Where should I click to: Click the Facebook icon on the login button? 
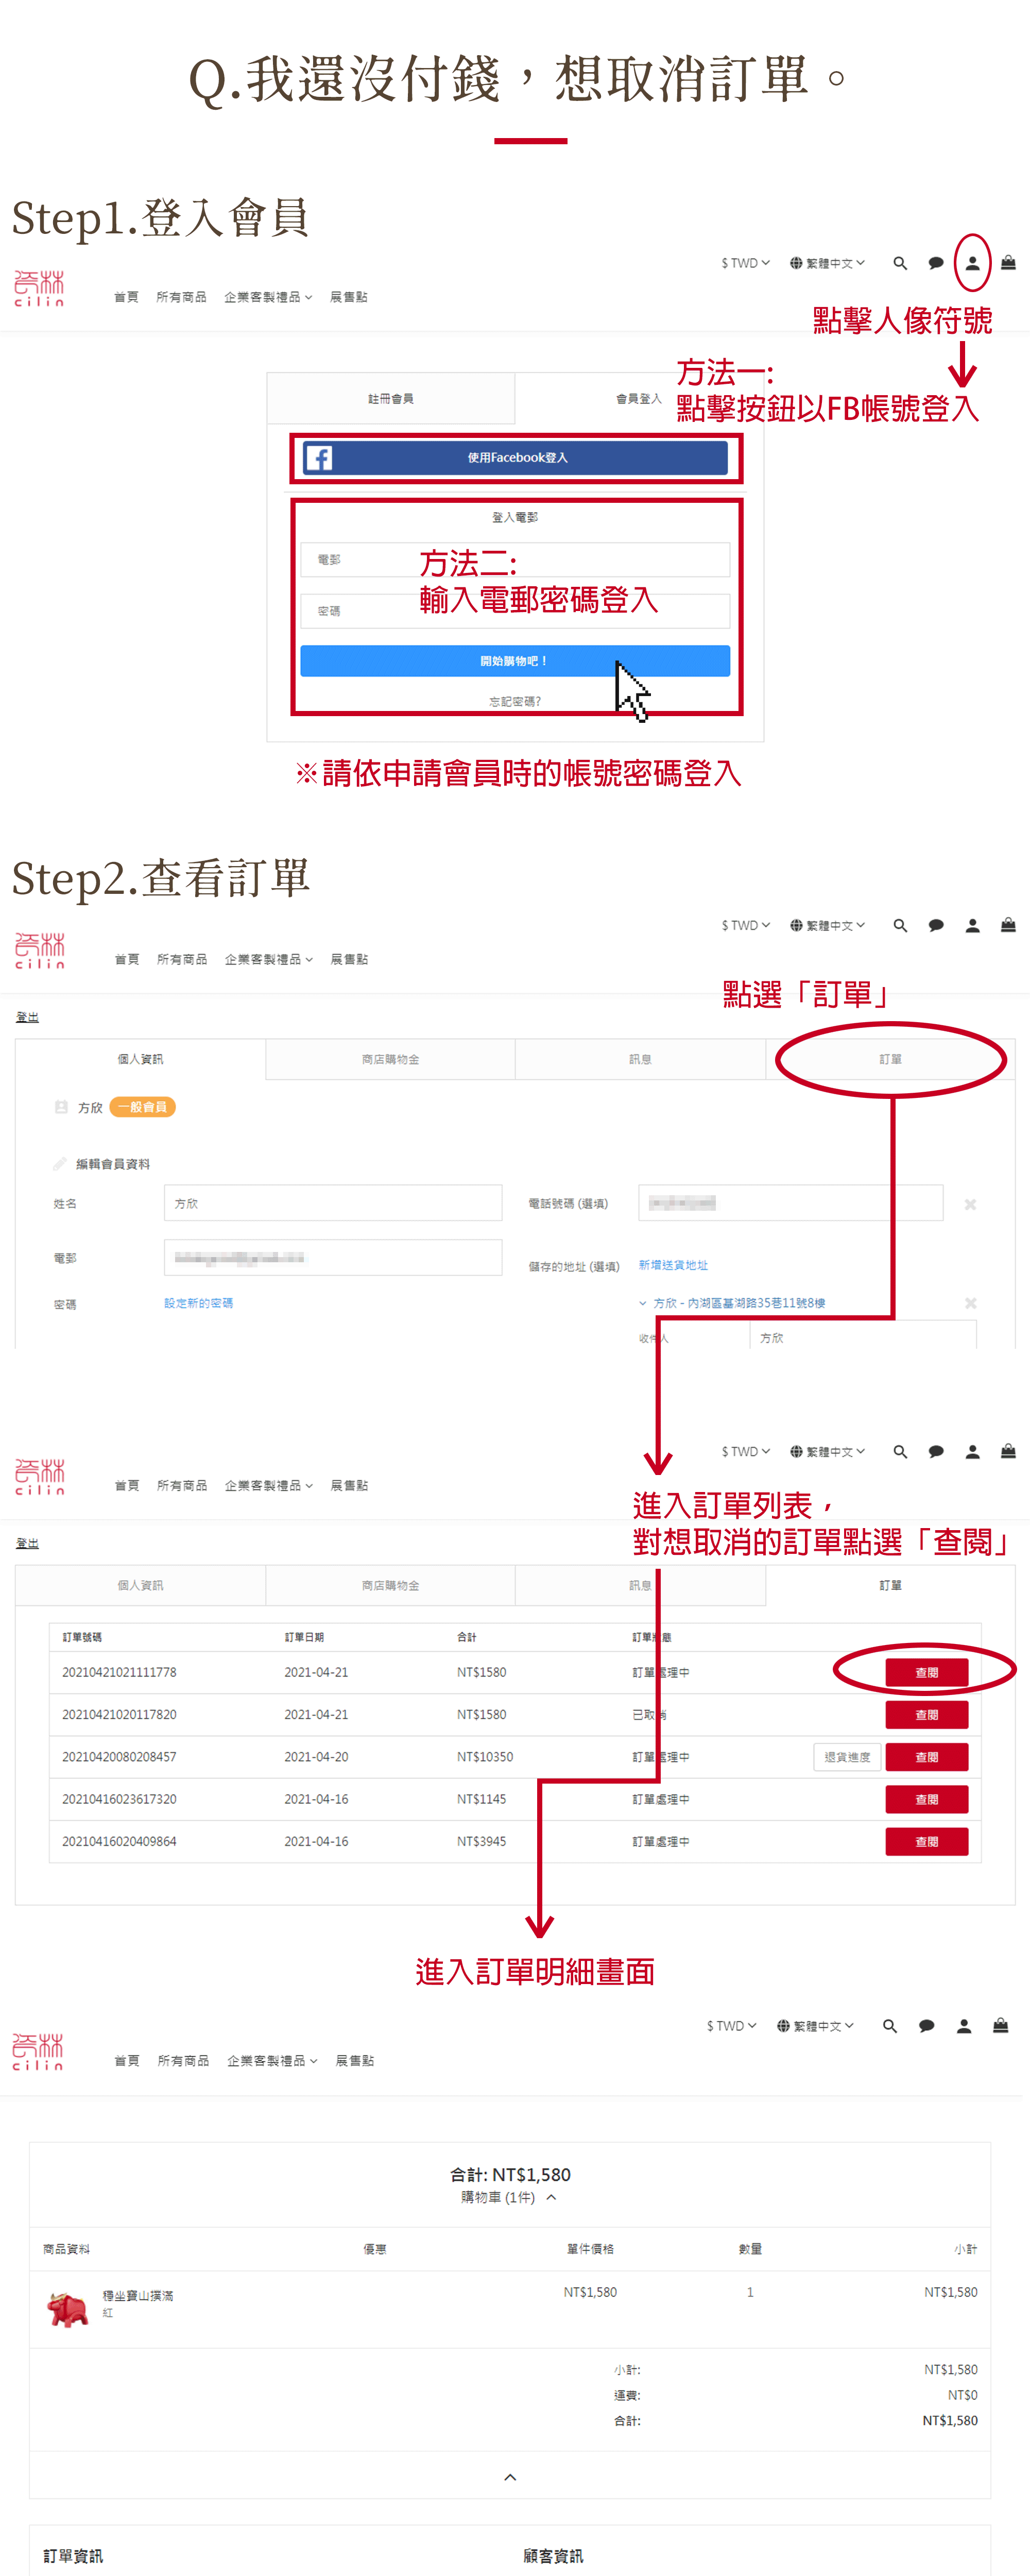[320, 458]
